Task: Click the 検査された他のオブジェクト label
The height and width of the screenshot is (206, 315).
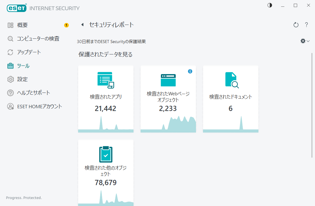Action: click(x=106, y=171)
